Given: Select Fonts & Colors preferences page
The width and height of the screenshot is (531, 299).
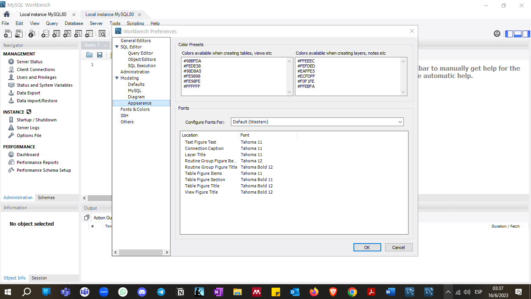Looking at the screenshot, I should click(x=135, y=109).
